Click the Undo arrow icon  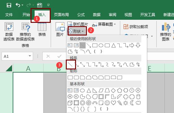(x=18, y=5)
